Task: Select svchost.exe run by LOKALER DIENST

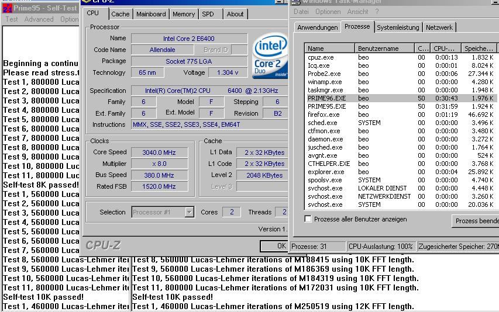Action: [400, 188]
